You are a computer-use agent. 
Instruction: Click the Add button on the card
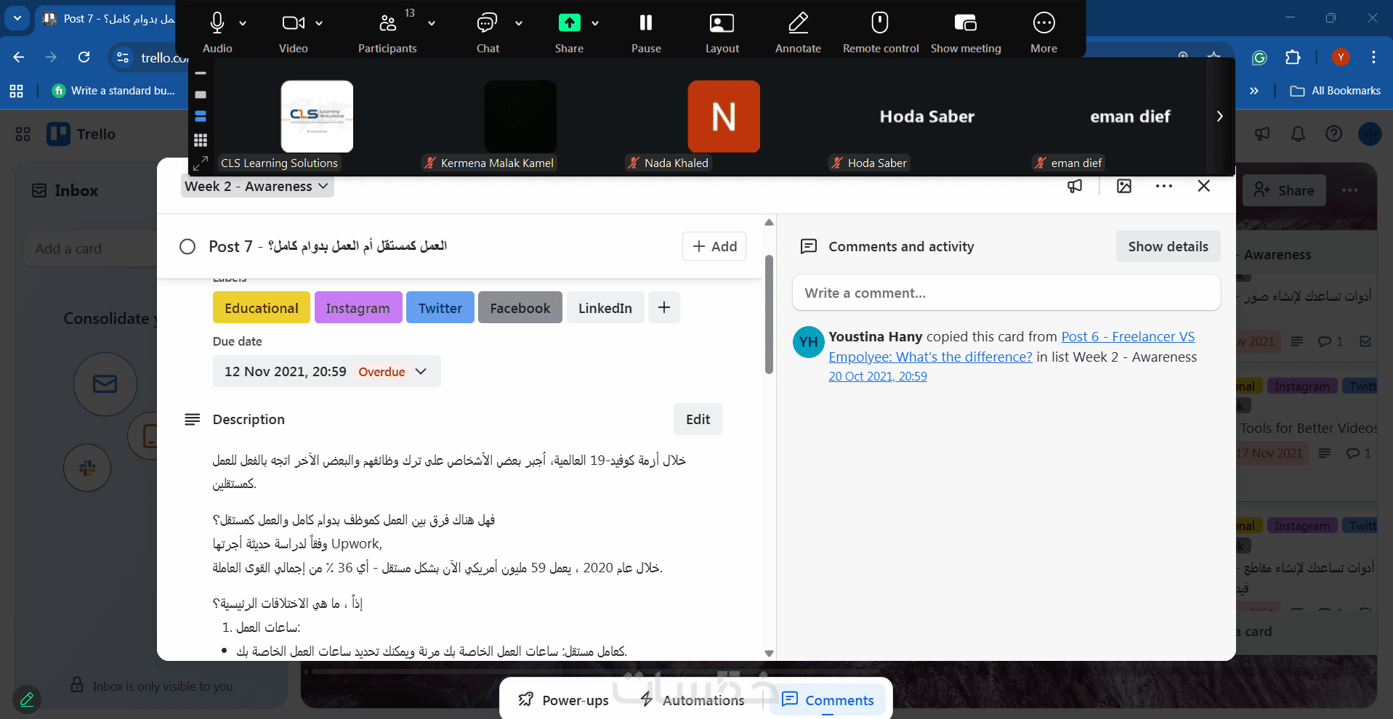point(714,246)
